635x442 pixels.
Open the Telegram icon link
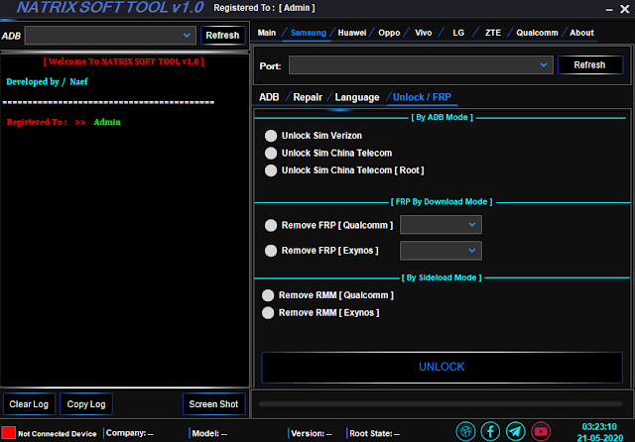point(516,431)
